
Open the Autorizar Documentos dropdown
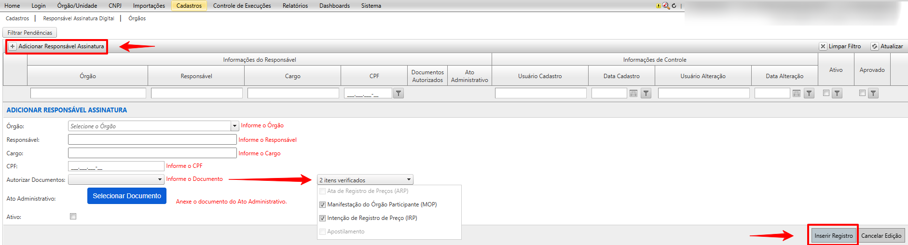160,180
